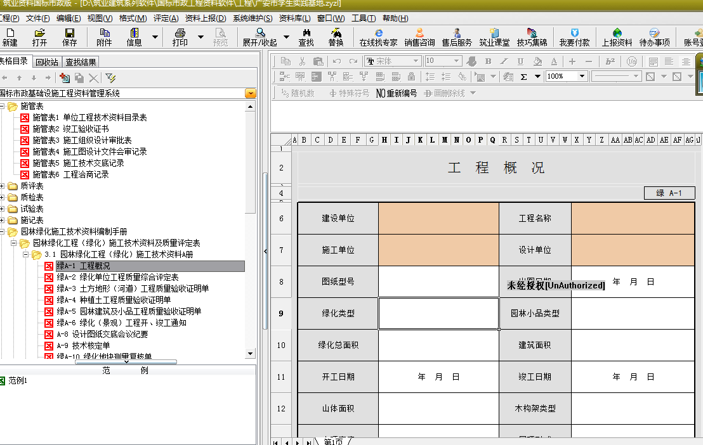Click the Σ sum icon
Image resolution: width=703 pixels, height=445 pixels.
pos(524,76)
